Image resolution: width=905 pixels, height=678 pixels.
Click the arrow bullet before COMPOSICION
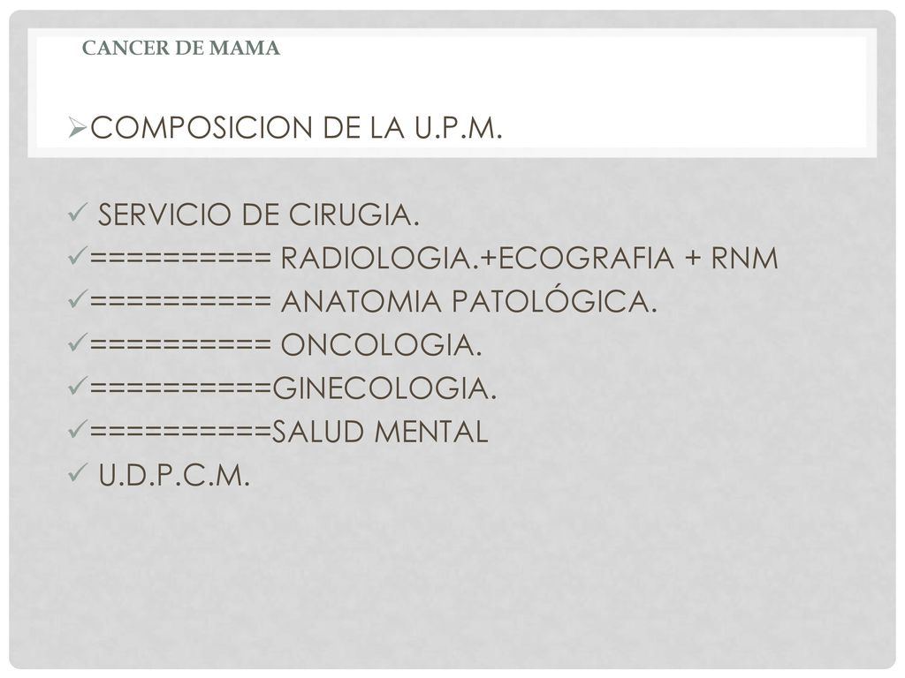pyautogui.click(x=77, y=128)
